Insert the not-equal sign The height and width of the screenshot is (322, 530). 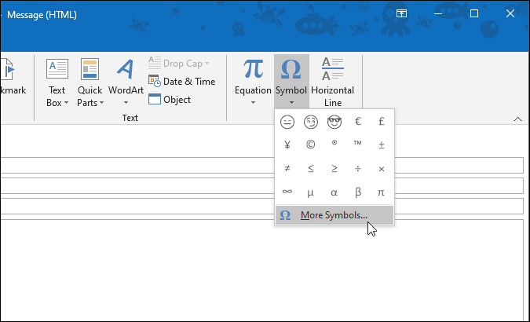(x=287, y=169)
